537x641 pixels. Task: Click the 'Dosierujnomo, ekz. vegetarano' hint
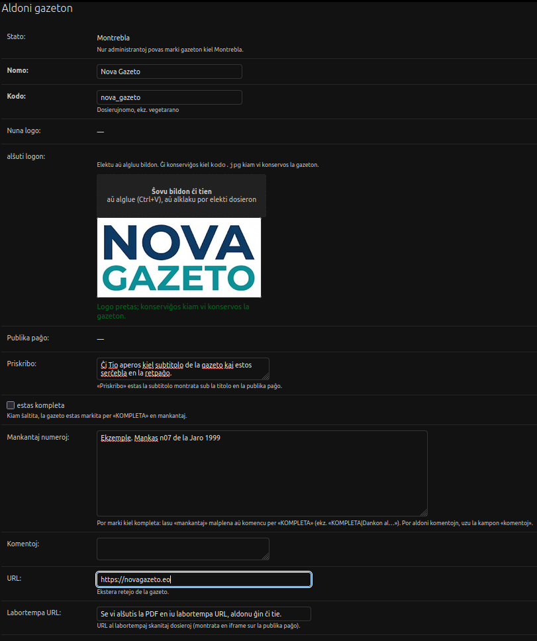click(138, 109)
